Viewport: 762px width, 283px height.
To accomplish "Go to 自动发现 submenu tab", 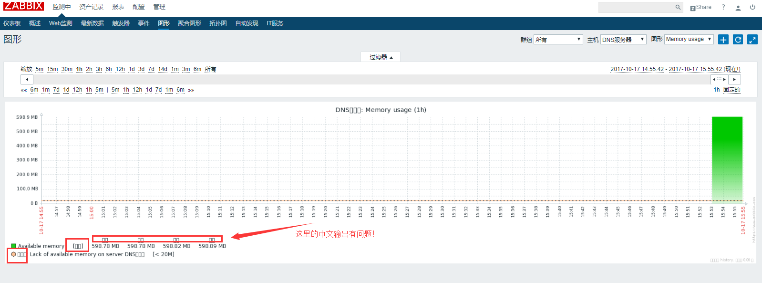I will point(247,23).
